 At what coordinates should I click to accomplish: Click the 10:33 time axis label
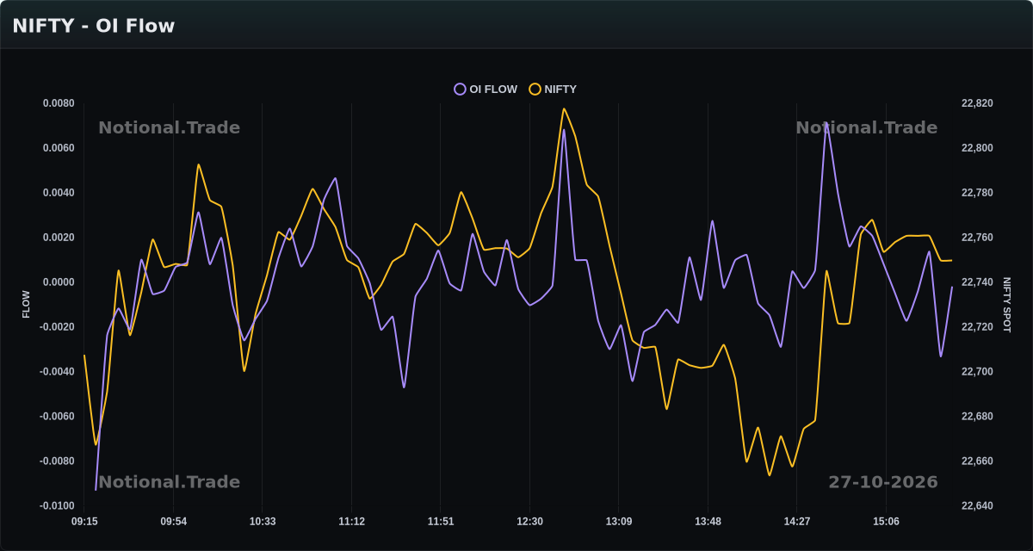(x=263, y=522)
